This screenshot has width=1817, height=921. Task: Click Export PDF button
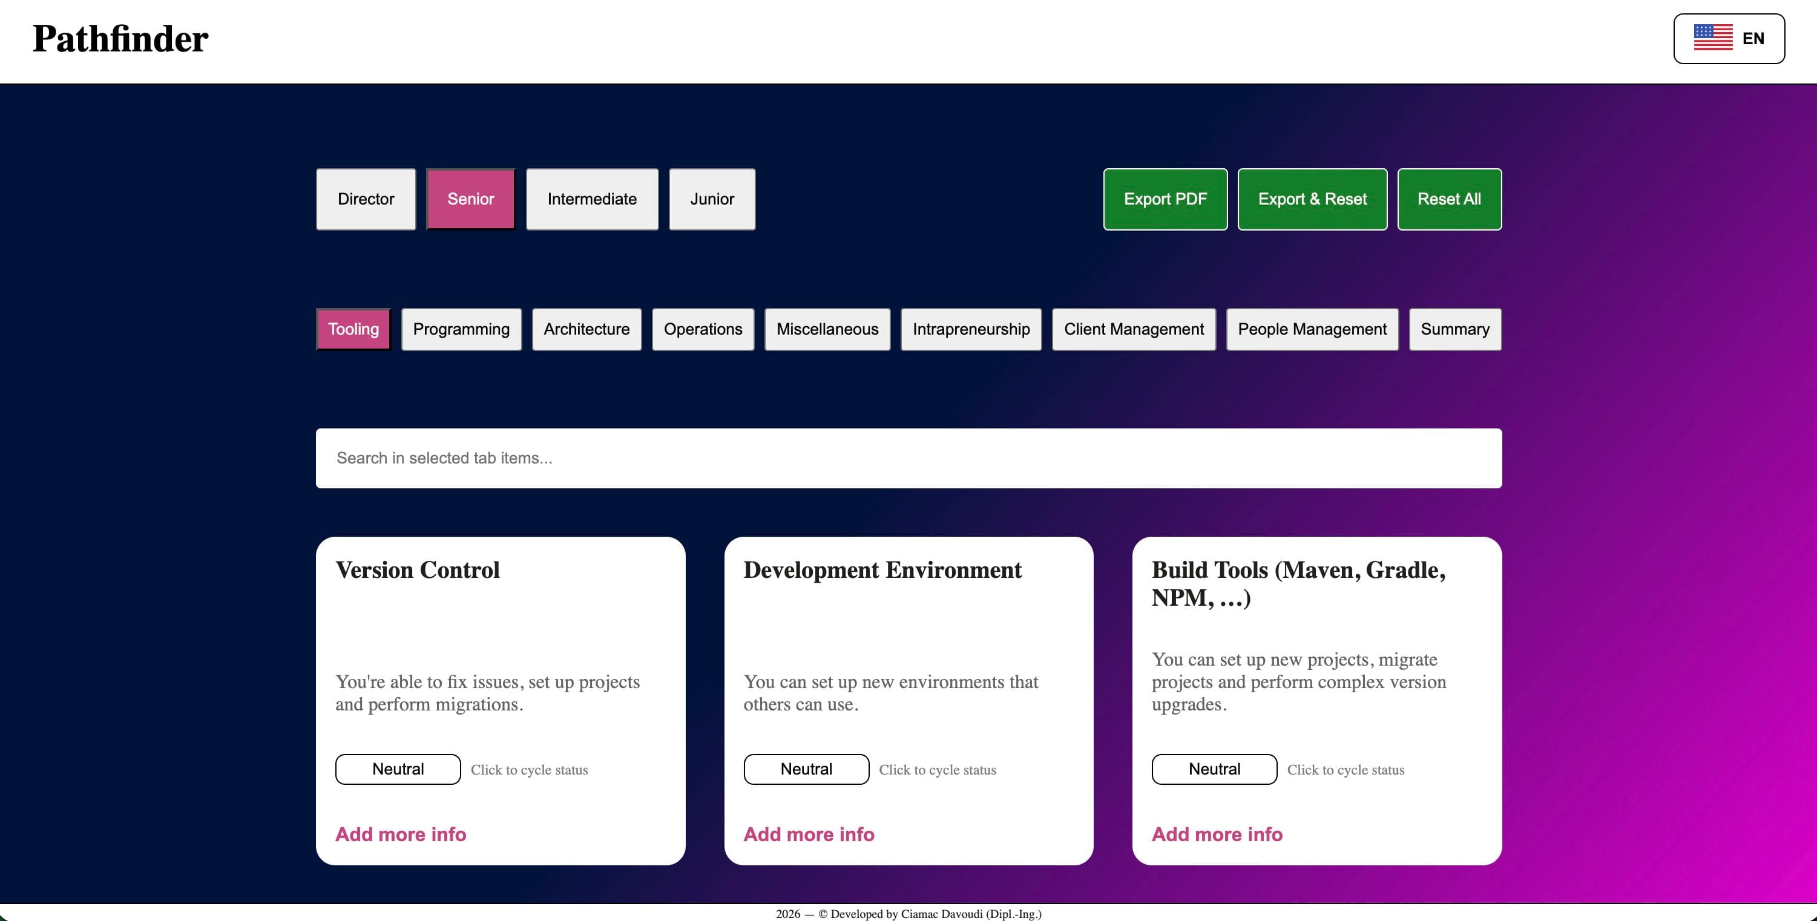[1165, 199]
